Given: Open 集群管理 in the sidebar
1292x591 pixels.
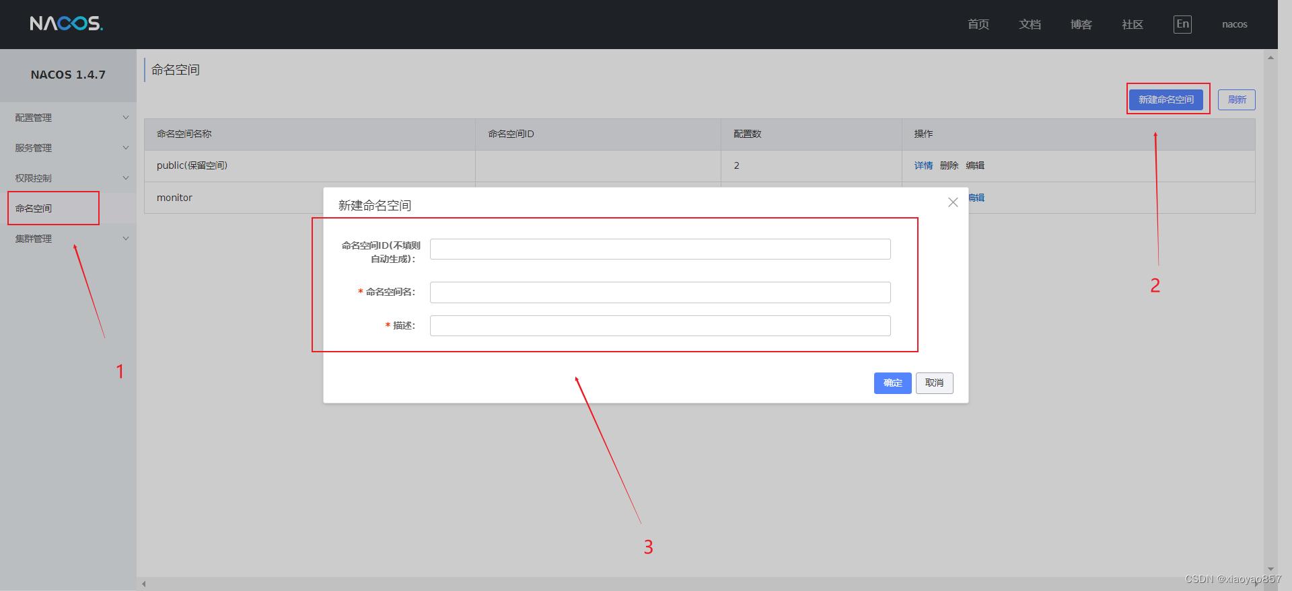Looking at the screenshot, I should pos(34,239).
